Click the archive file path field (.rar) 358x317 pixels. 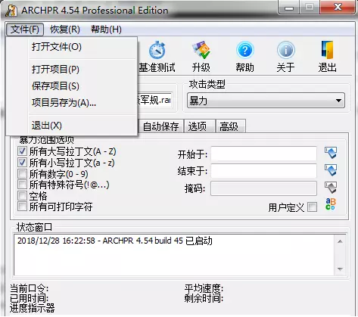point(155,101)
